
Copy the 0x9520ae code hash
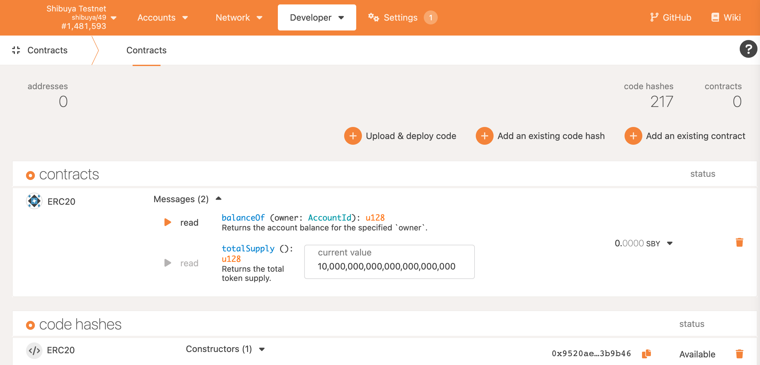click(x=646, y=354)
